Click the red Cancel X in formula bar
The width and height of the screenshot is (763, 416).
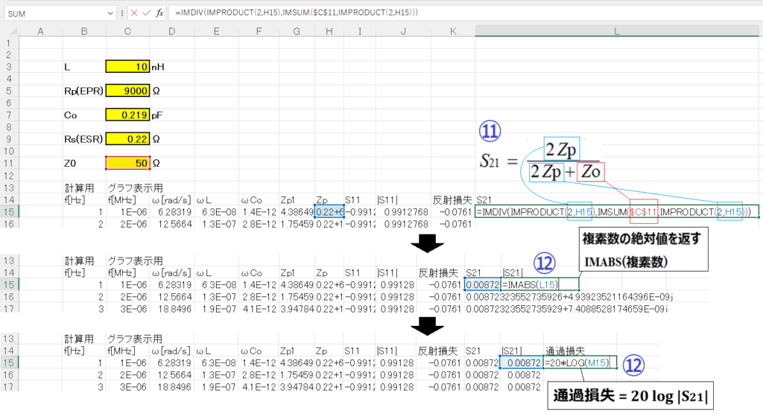tap(133, 13)
